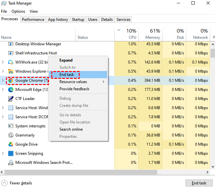Image resolution: width=215 pixels, height=187 pixels.
Task: Open the Options menu
Action: pyautogui.click(x=18, y=11)
